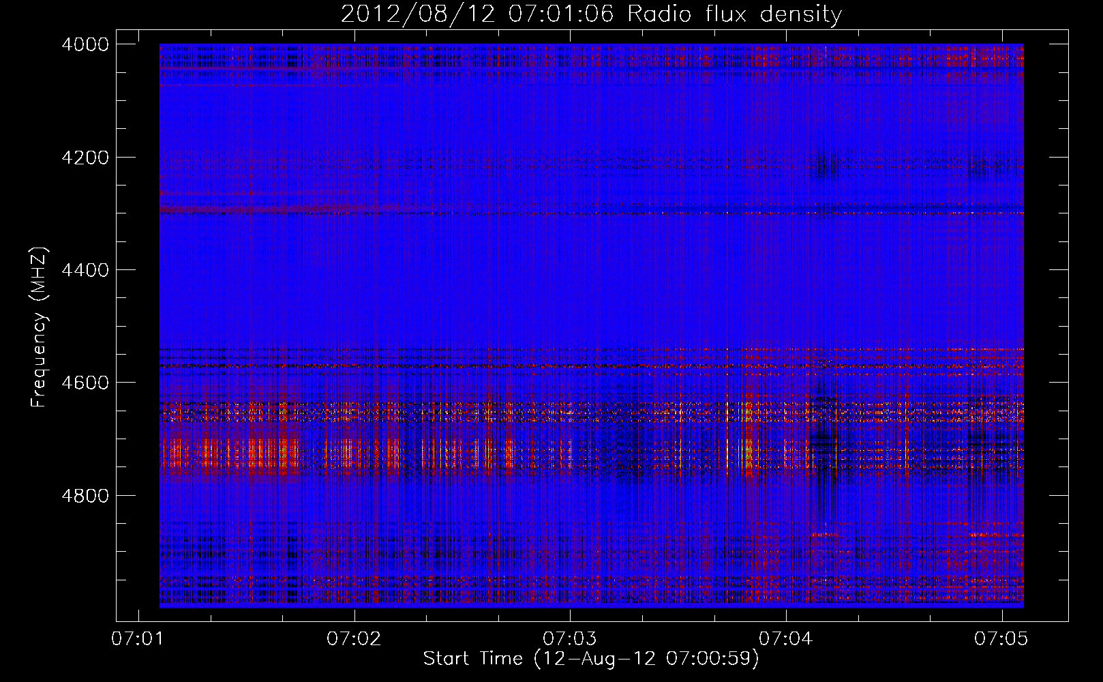Select the 4600 frequency tick label
The height and width of the screenshot is (682, 1103).
coord(85,383)
